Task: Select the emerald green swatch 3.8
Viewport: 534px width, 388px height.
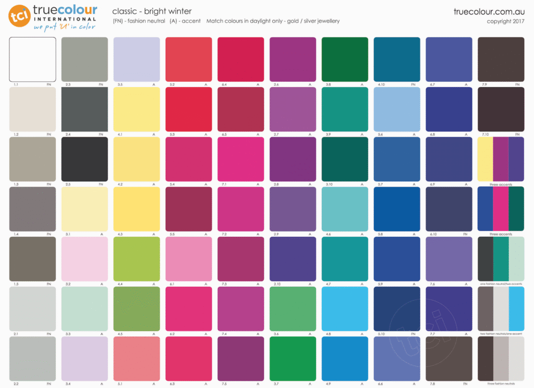Action: (345, 59)
